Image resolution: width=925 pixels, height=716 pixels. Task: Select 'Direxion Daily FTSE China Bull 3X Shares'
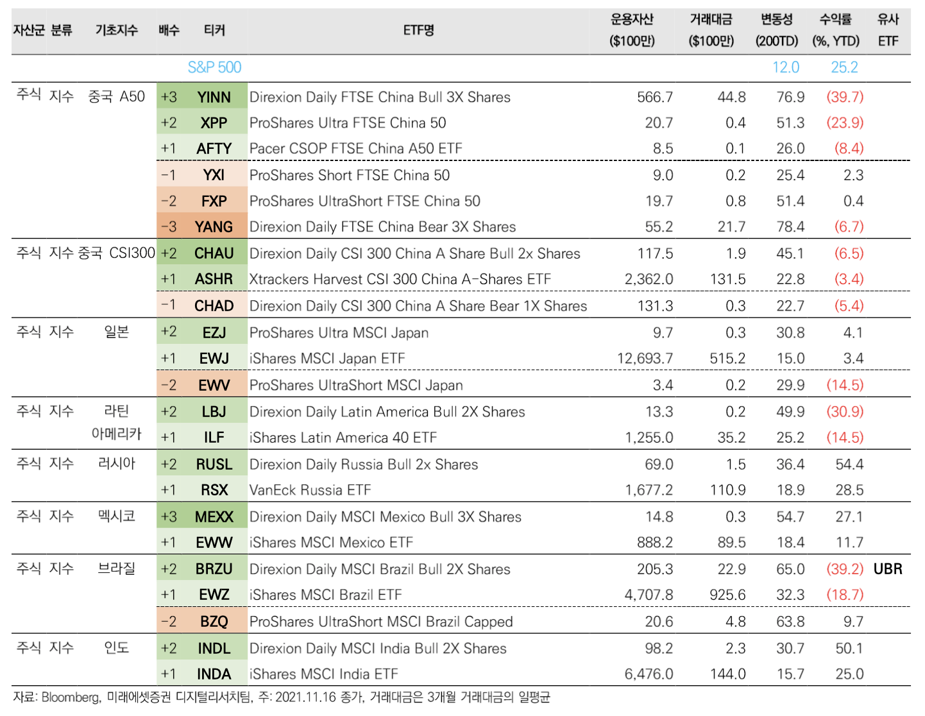tap(380, 97)
